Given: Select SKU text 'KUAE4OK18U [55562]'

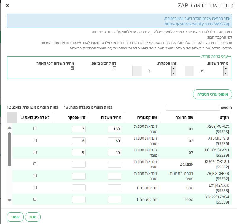Looking at the screenshot, I should click(217, 164).
